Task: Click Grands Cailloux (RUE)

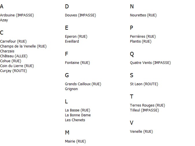Action: tap(83, 84)
